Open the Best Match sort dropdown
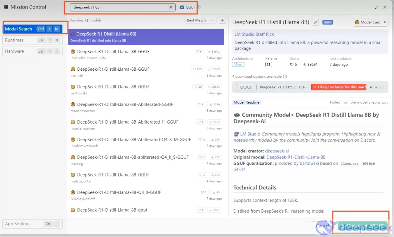The image size is (394, 237). [200, 20]
